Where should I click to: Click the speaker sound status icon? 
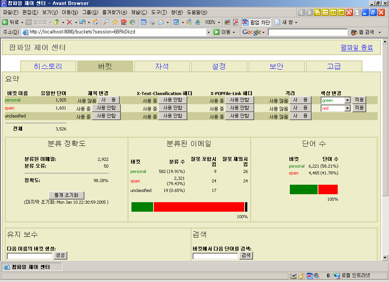coord(316,276)
